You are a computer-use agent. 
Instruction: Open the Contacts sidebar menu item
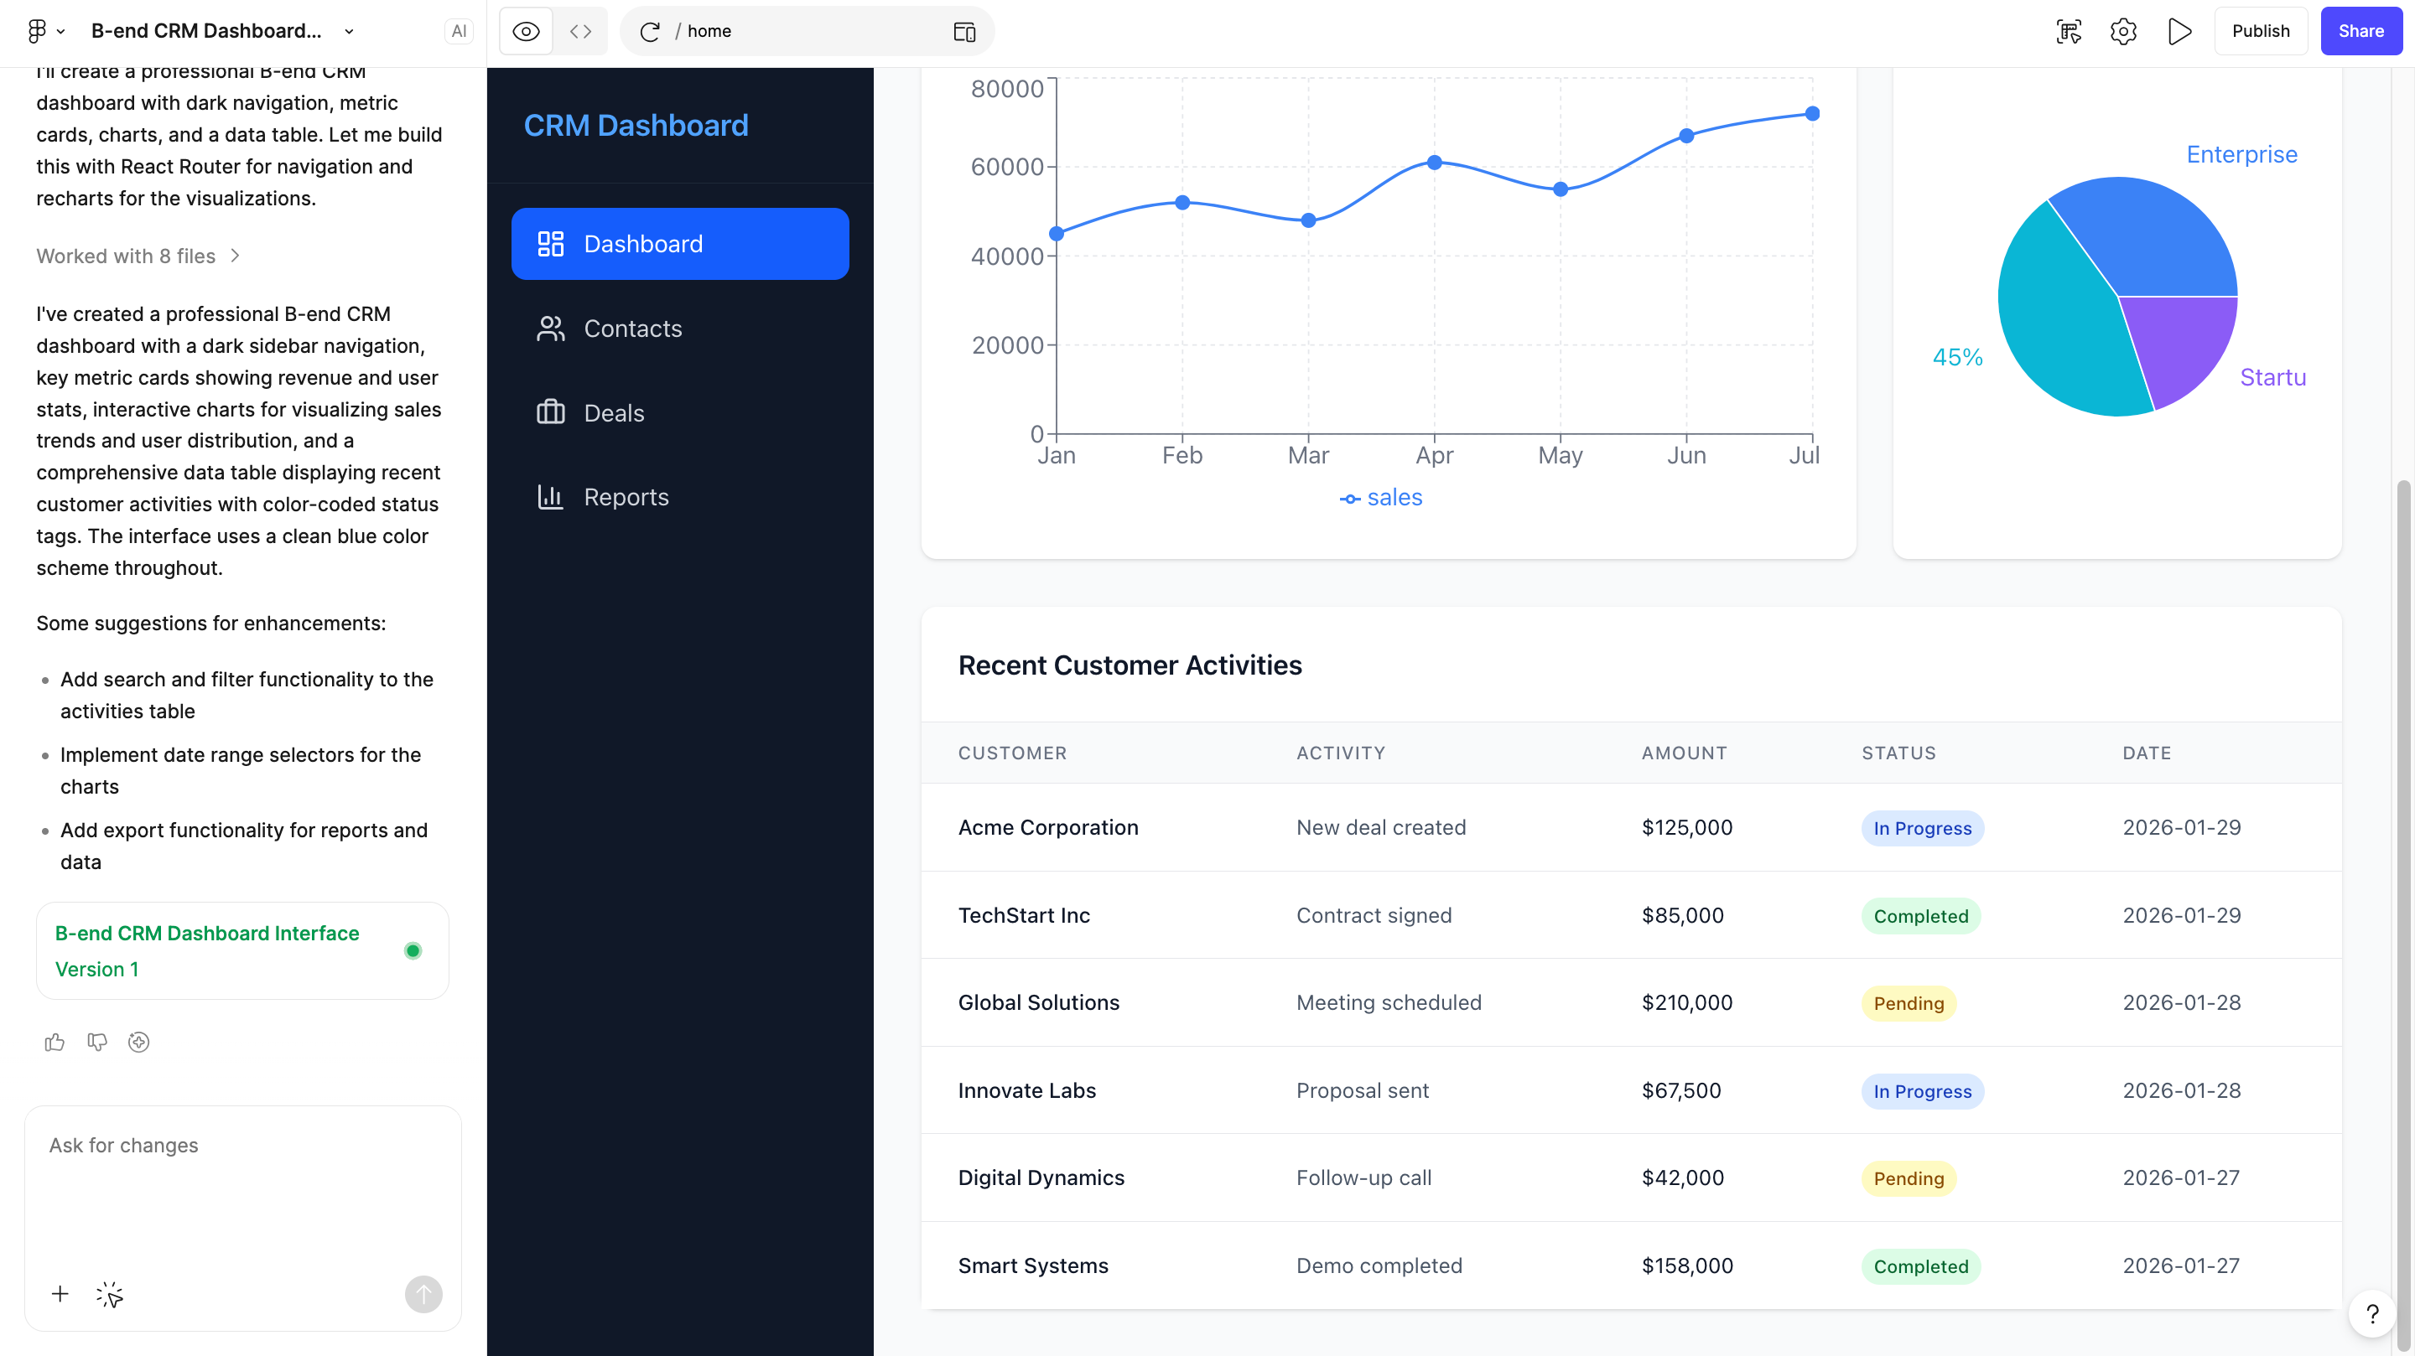click(633, 329)
